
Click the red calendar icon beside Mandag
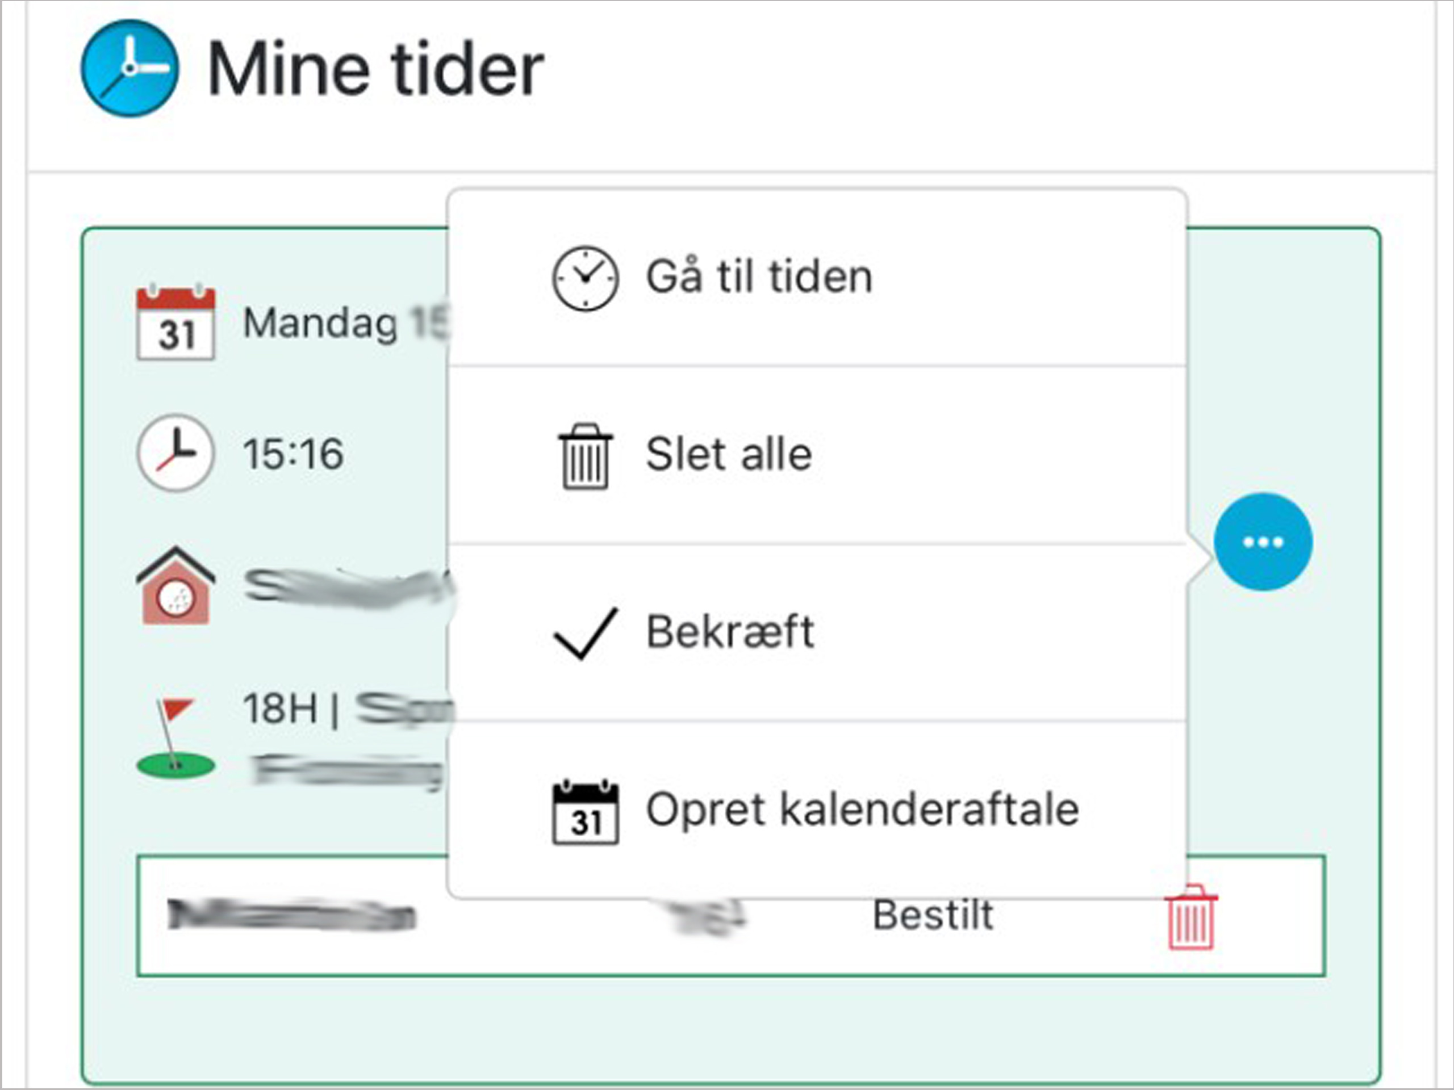click(176, 322)
